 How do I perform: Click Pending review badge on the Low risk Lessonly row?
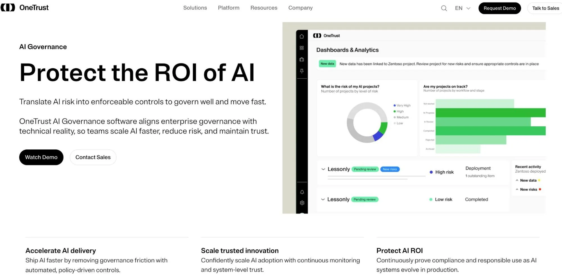[365, 199]
